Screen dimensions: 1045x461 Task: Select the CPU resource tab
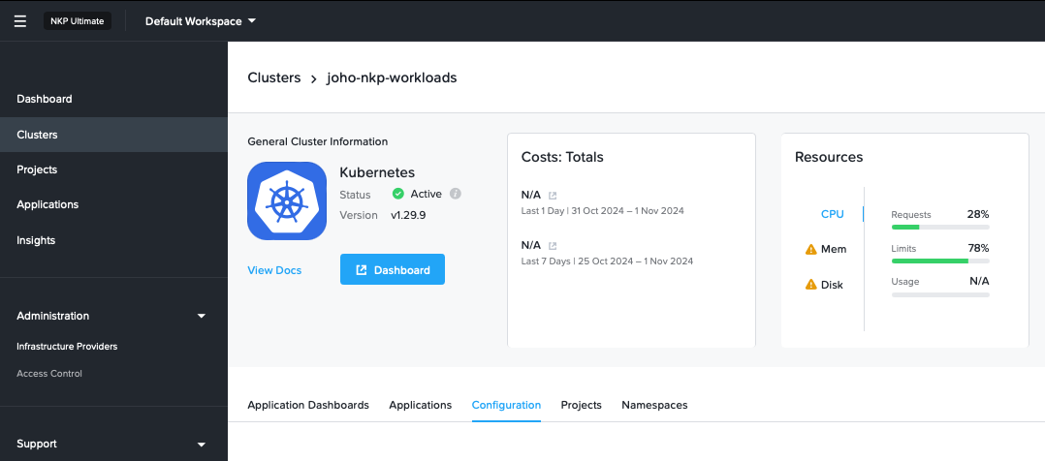coord(833,214)
